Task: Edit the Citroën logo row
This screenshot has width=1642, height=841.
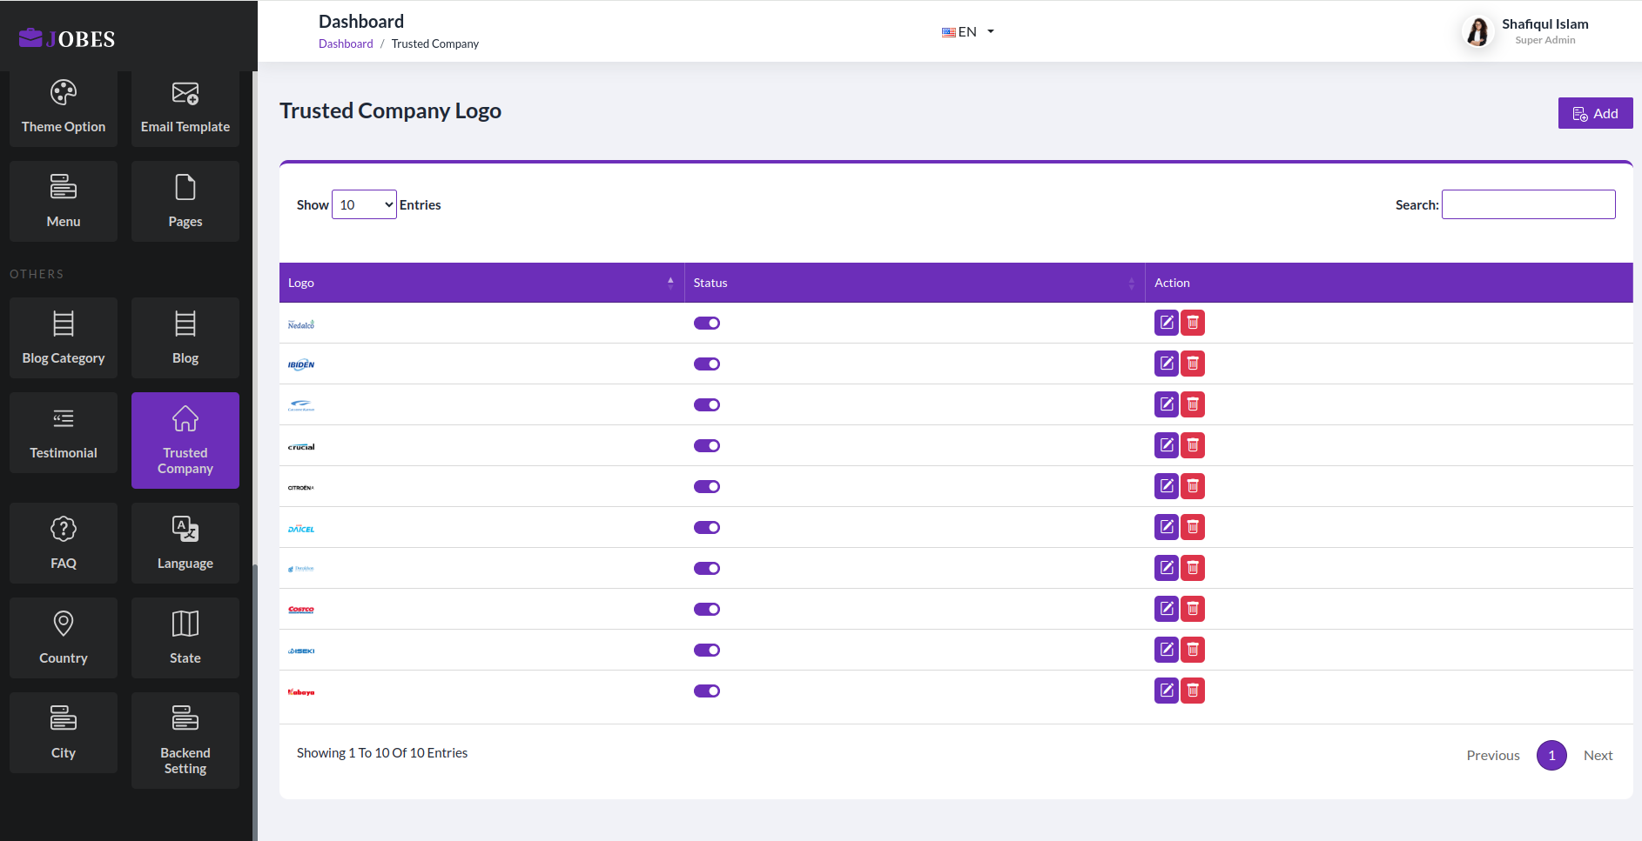Action: click(x=1167, y=486)
